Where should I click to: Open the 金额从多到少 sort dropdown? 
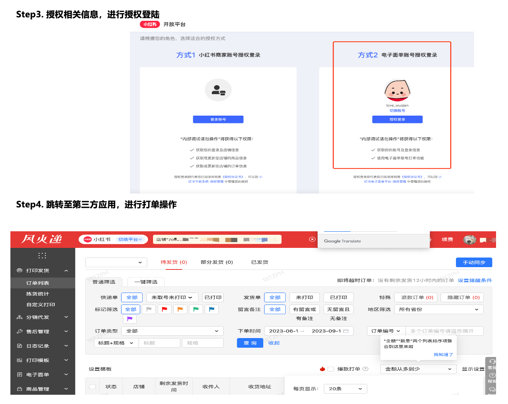[x=418, y=369]
